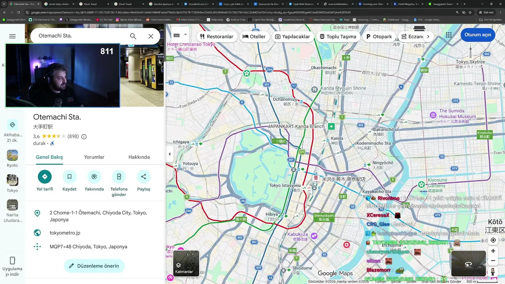Viewport: 505px width, 284px height.
Task: Switch to the Genel Bakış tab
Action: point(49,157)
